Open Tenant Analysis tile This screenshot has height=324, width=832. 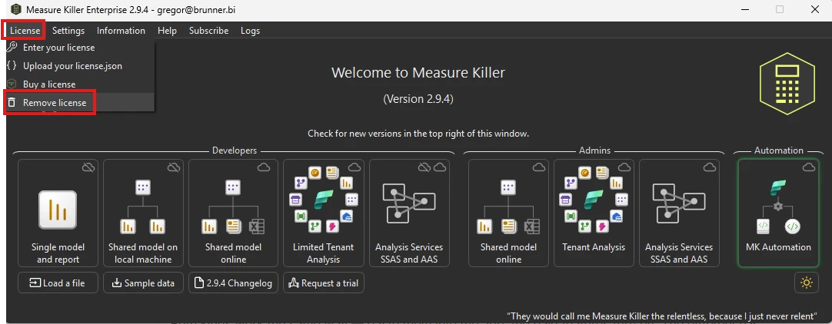point(594,213)
